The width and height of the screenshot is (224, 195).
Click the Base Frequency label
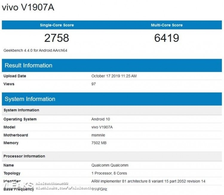pyautogui.click(x=19, y=189)
